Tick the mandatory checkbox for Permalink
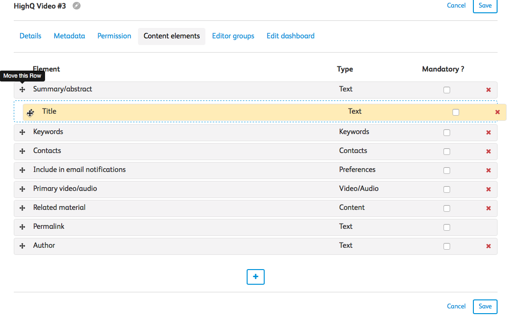508x316 pixels. coord(446,227)
